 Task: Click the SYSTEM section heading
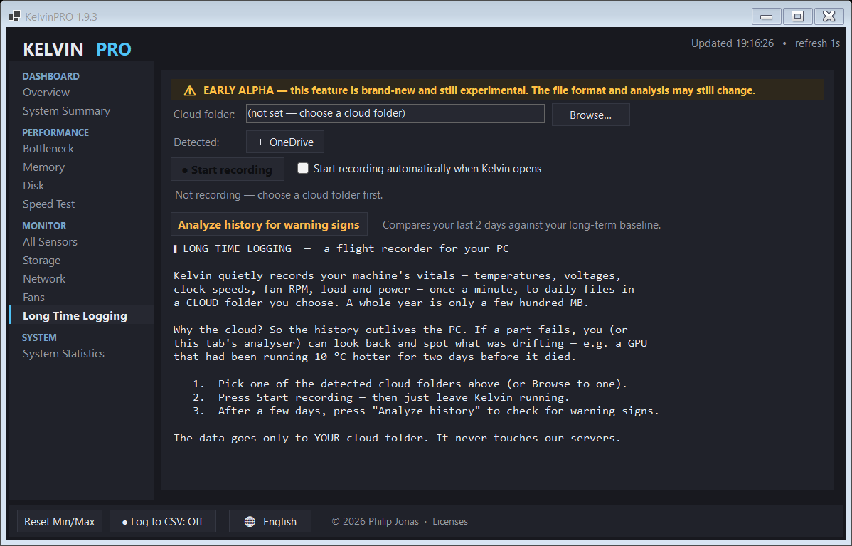coord(39,337)
